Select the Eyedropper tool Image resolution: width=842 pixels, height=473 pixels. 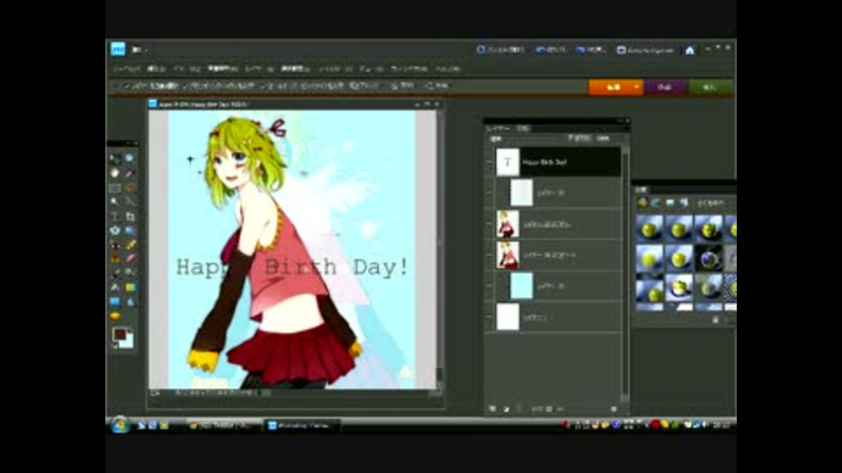130,173
